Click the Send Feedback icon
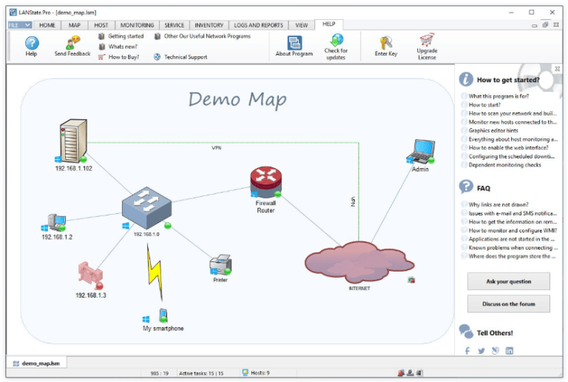 coord(72,42)
